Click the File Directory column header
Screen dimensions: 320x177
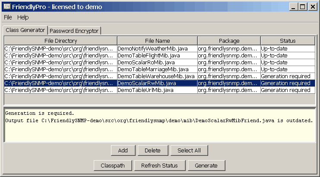tap(60, 41)
